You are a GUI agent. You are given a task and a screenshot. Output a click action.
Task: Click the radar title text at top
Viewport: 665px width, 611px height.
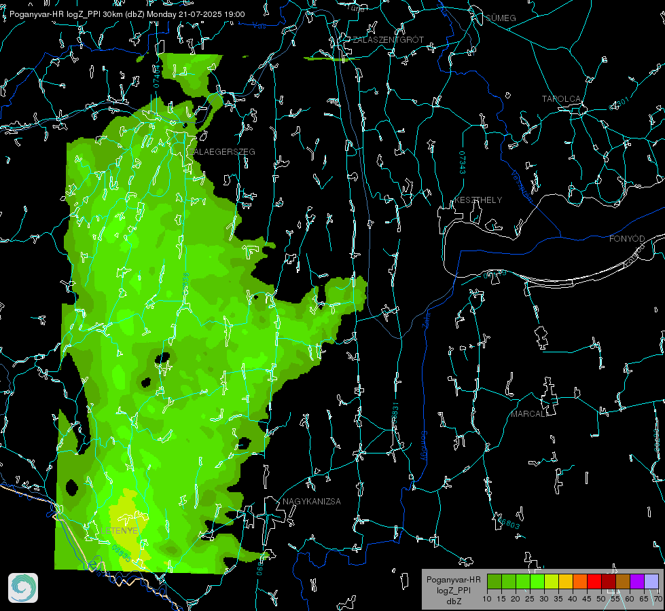[127, 14]
